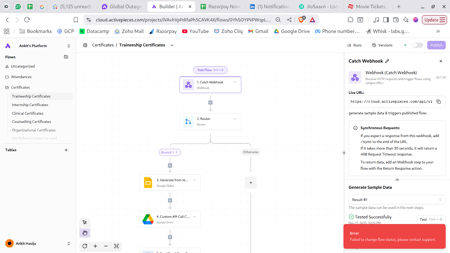The image size is (450, 253).
Task: Add a new table with plus icon
Action: [x=66, y=150]
